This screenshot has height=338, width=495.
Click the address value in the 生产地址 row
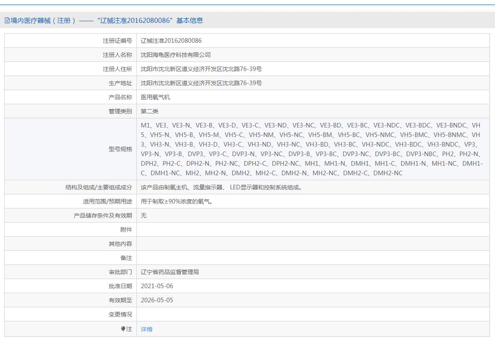pyautogui.click(x=201, y=83)
